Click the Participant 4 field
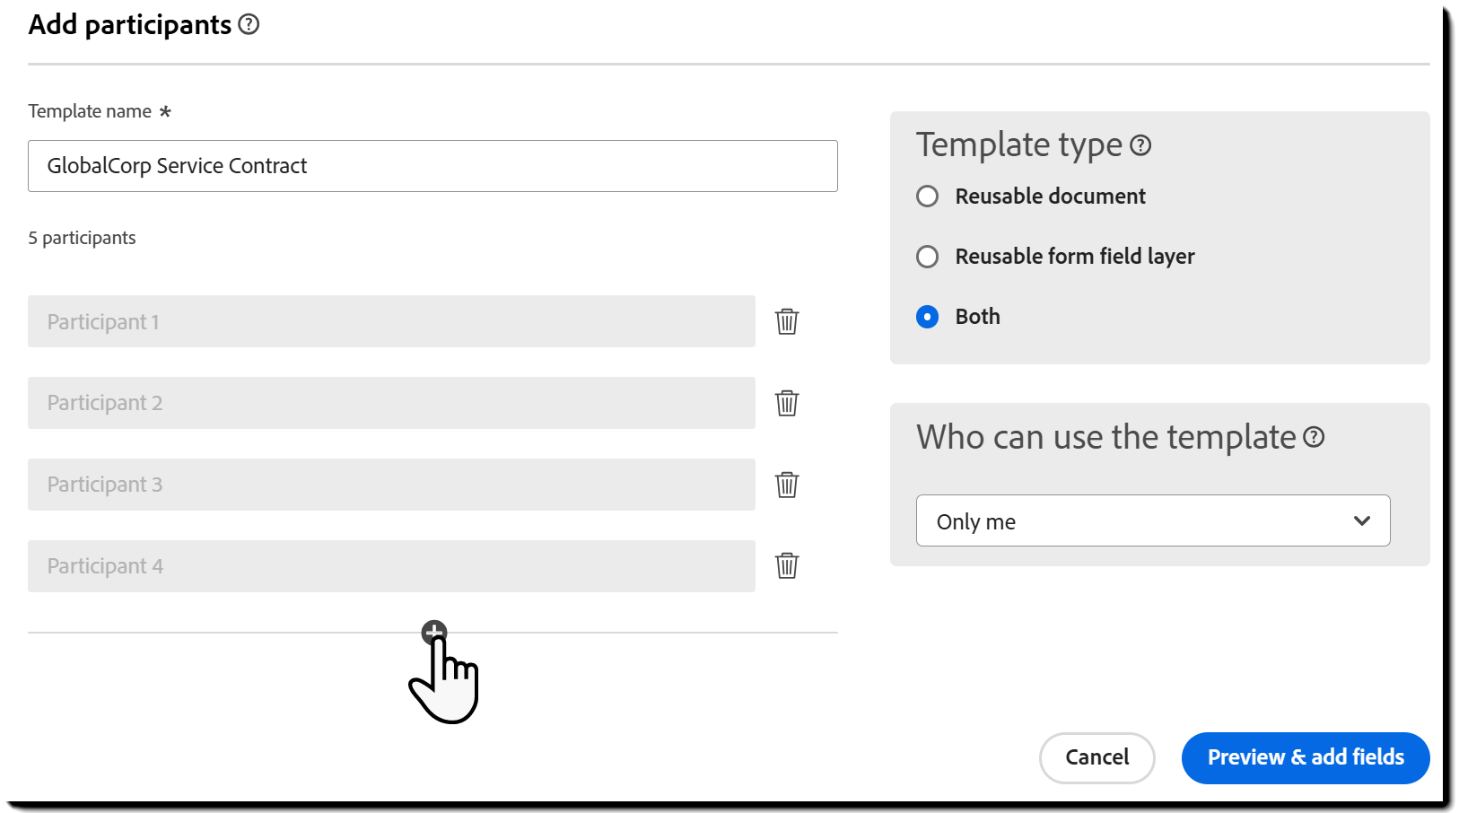This screenshot has width=1459, height=813. (391, 566)
